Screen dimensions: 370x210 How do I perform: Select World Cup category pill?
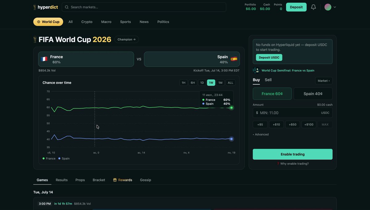(48, 22)
